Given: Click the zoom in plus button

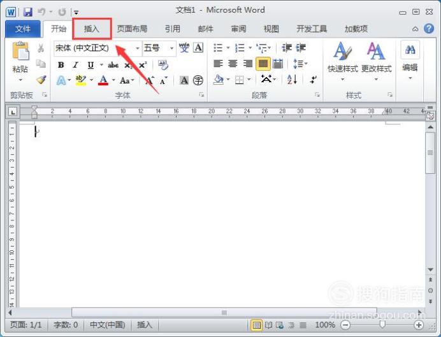Looking at the screenshot, I should coord(419,325).
